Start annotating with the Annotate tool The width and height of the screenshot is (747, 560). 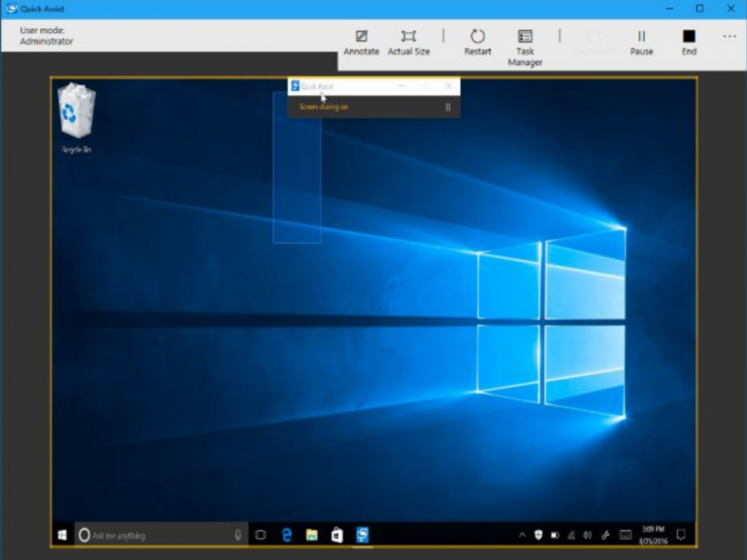(x=361, y=43)
